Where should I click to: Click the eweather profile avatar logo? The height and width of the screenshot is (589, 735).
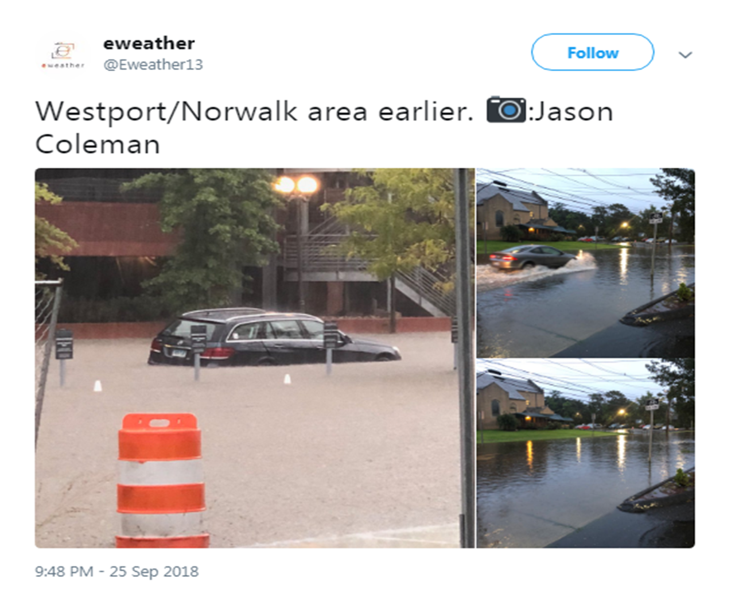click(x=63, y=55)
